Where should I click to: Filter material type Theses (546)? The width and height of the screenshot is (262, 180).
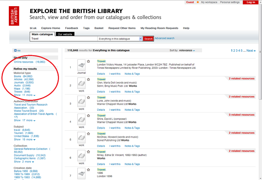point(22,92)
